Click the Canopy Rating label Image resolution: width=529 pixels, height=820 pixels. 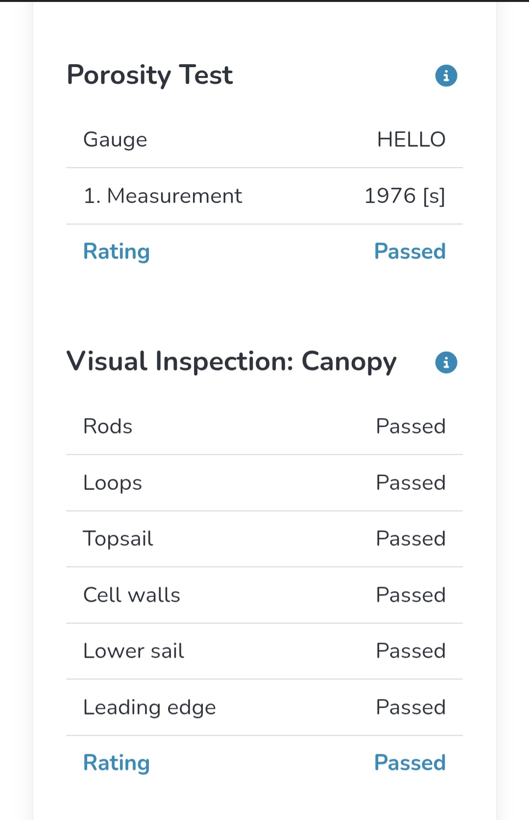117,763
